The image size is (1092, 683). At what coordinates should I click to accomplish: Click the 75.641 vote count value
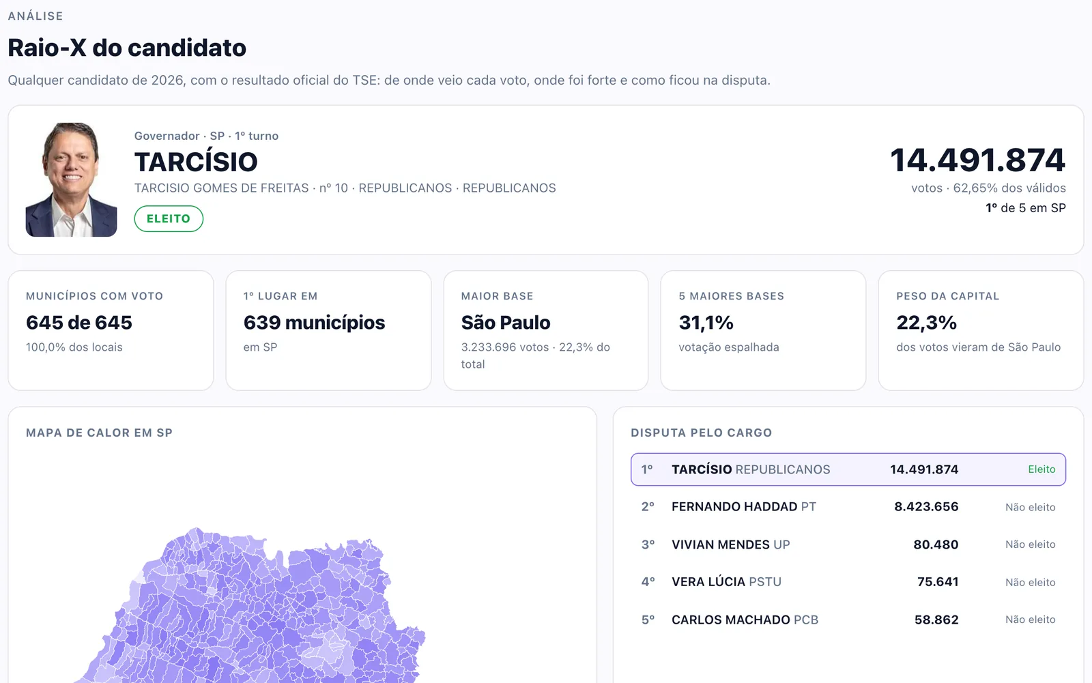(938, 582)
